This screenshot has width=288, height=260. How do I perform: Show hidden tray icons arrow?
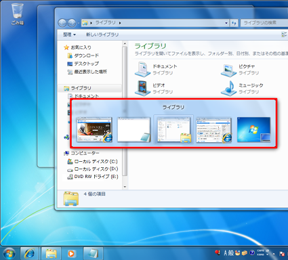click(x=274, y=254)
